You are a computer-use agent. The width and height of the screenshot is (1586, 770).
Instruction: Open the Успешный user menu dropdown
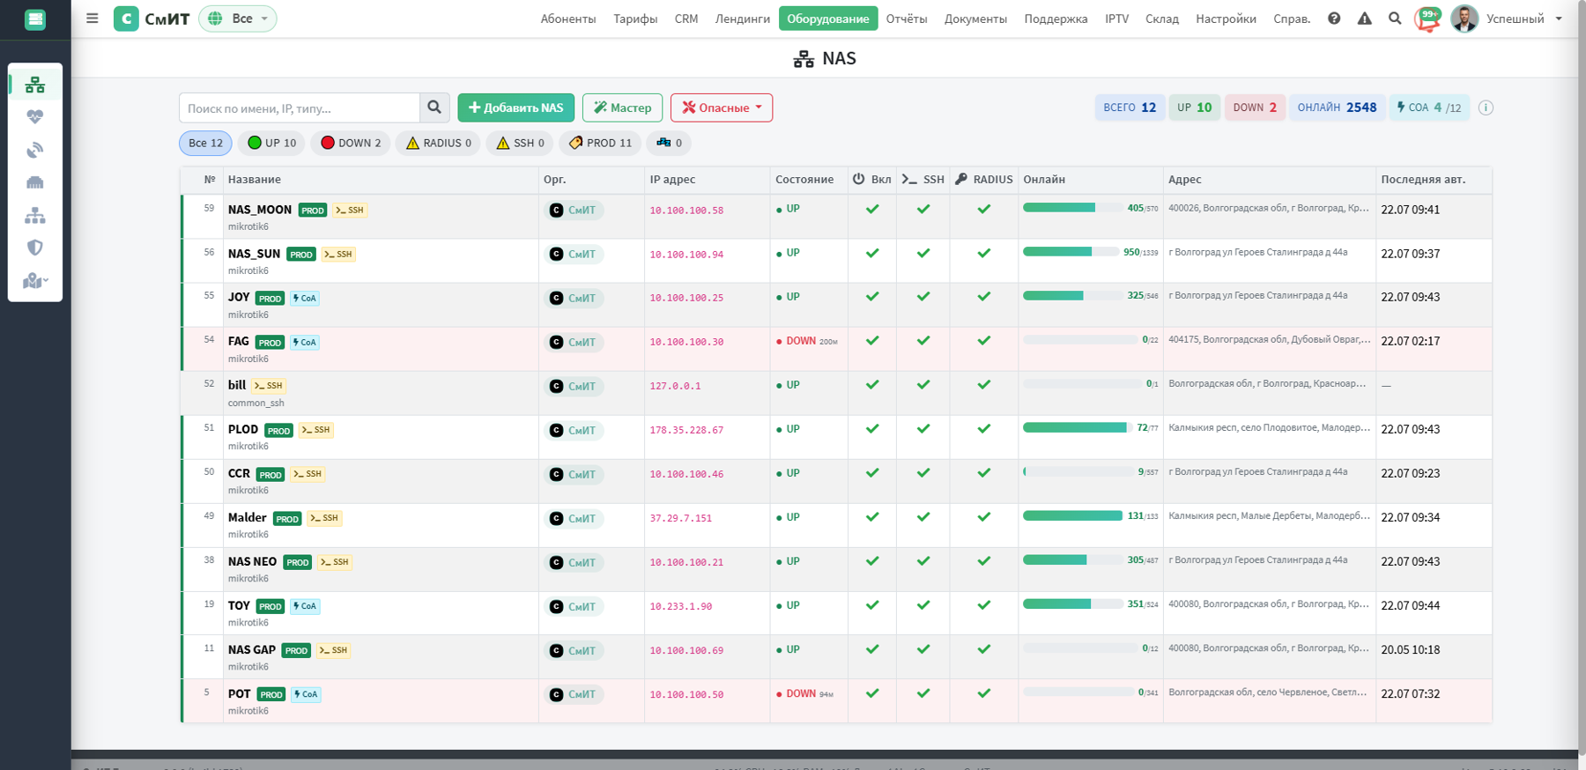[x=1524, y=19]
